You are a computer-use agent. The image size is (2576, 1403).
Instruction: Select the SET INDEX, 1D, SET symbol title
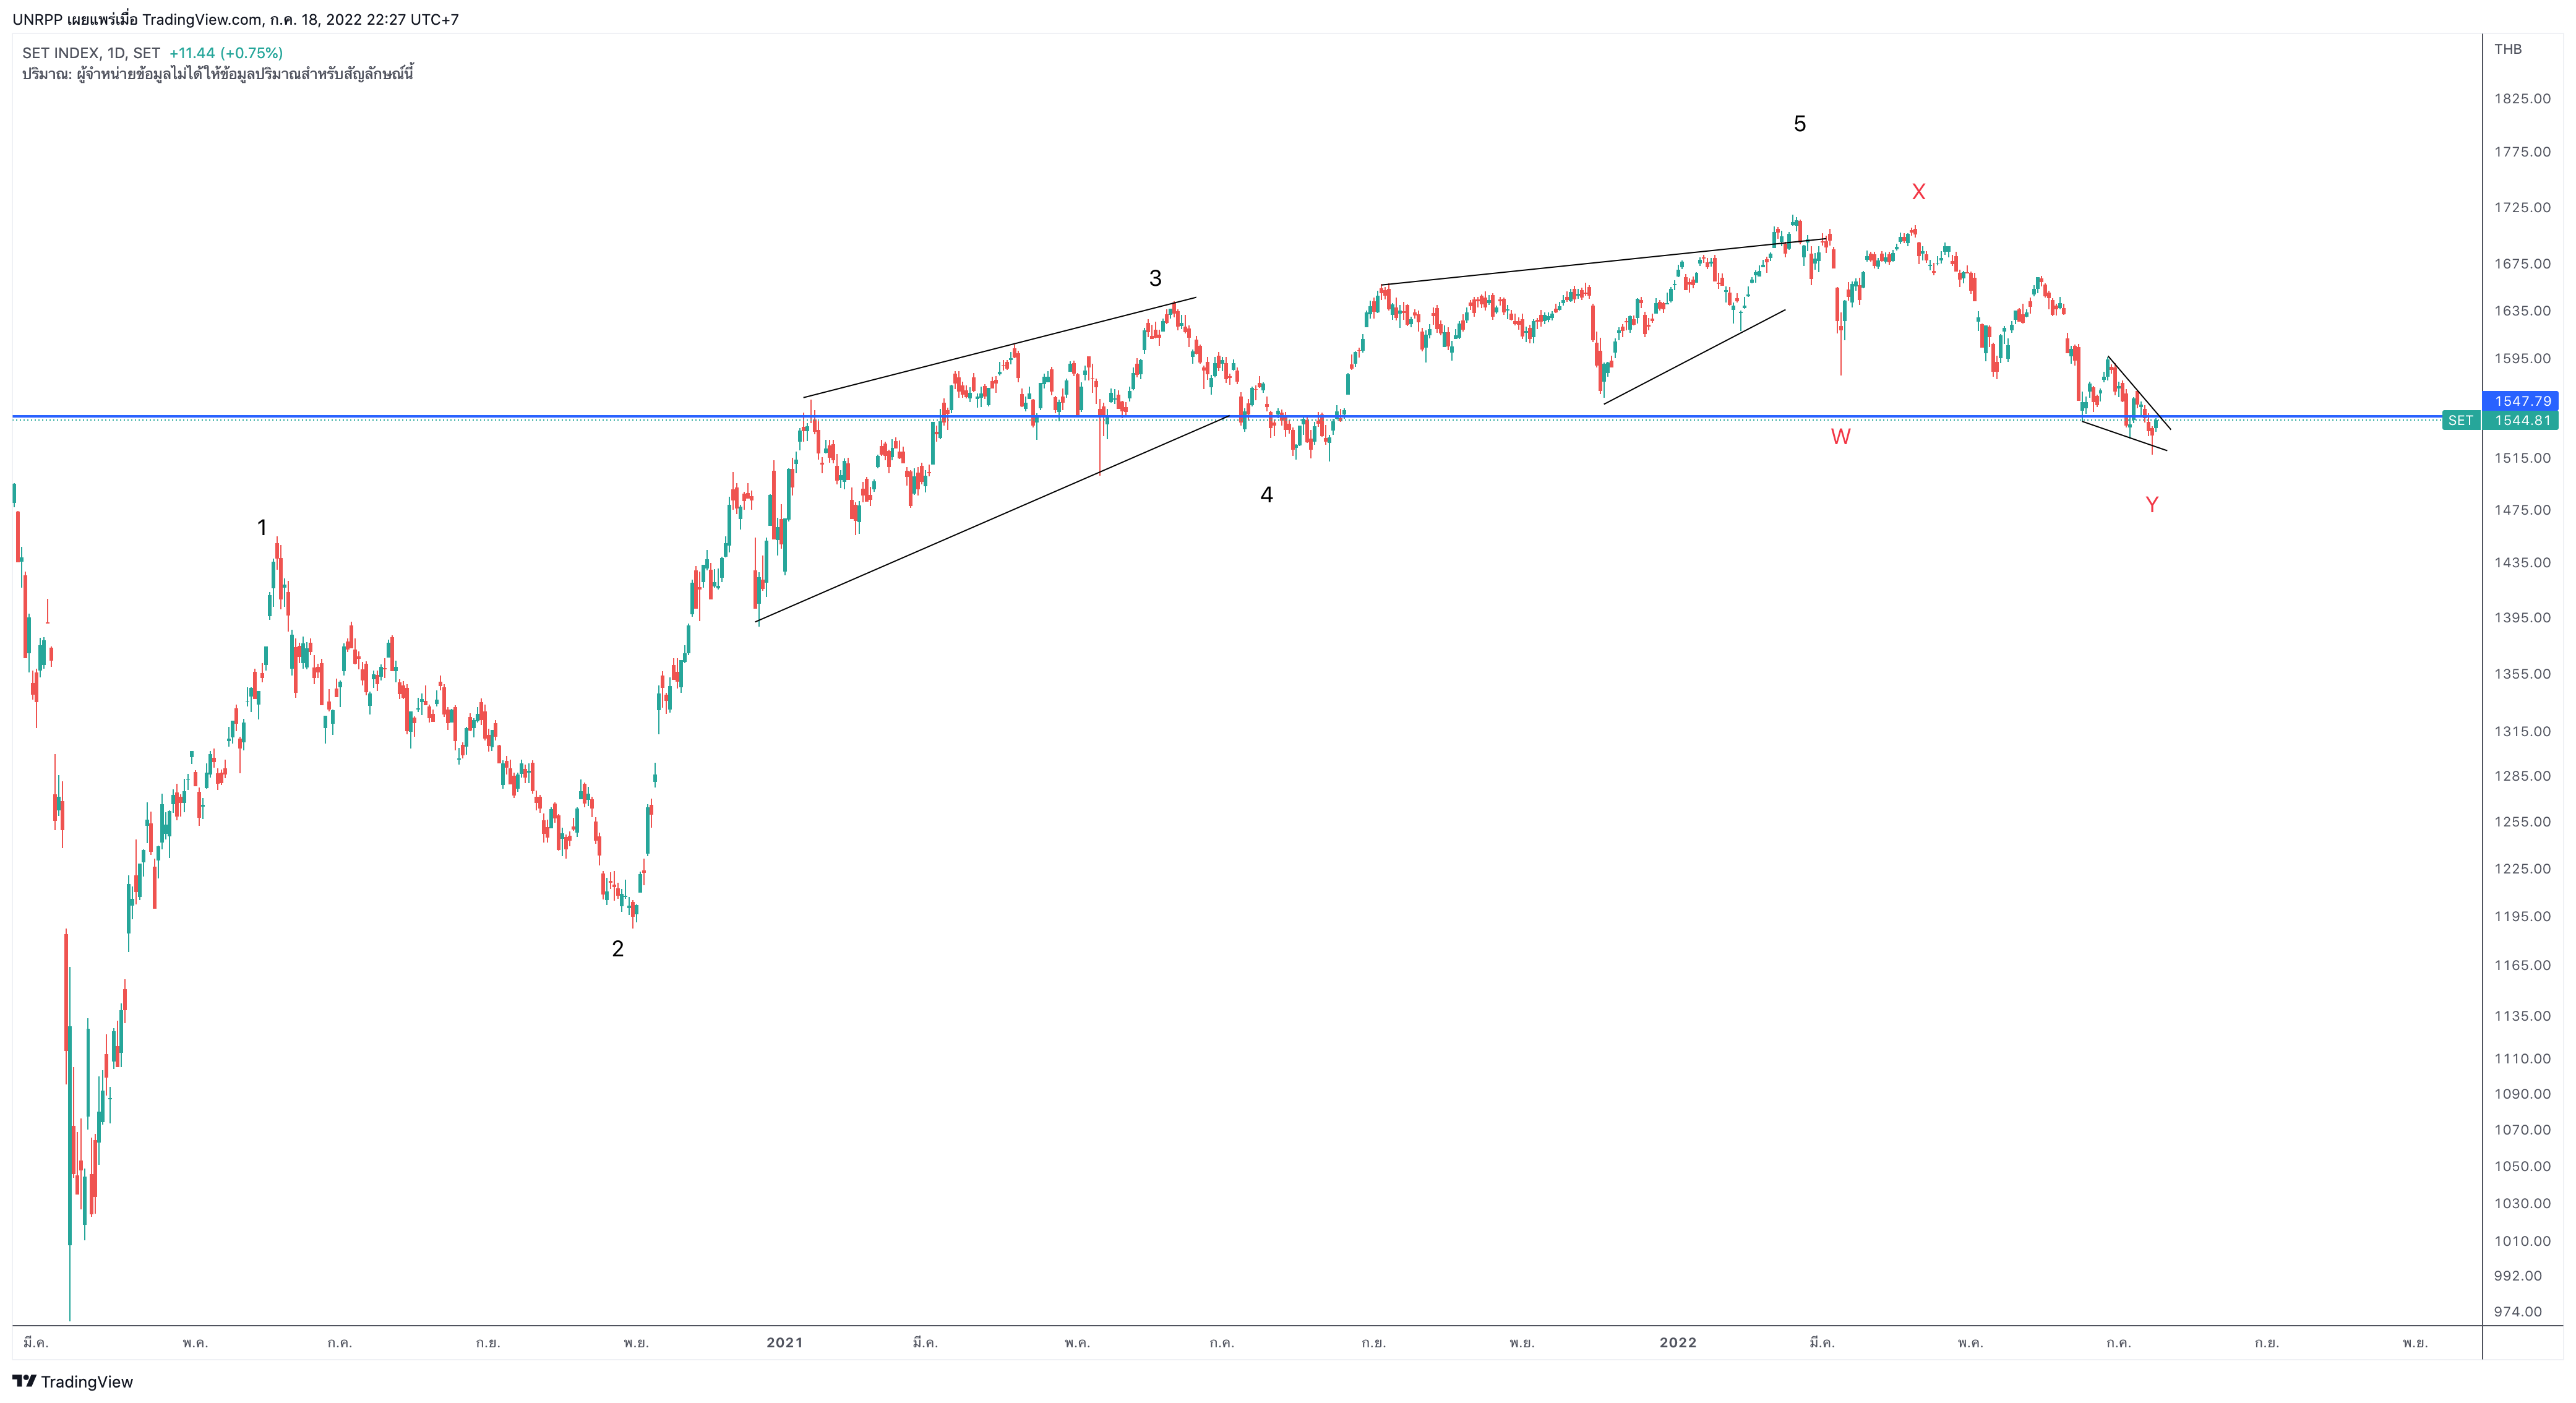click(x=91, y=53)
